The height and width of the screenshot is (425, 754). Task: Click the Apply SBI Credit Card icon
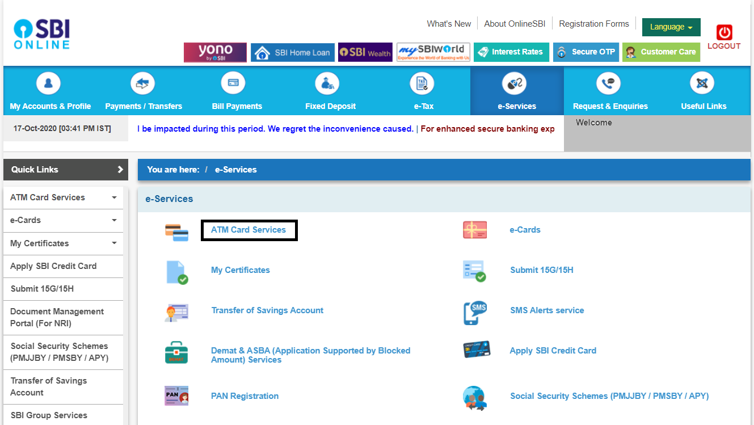(476, 350)
